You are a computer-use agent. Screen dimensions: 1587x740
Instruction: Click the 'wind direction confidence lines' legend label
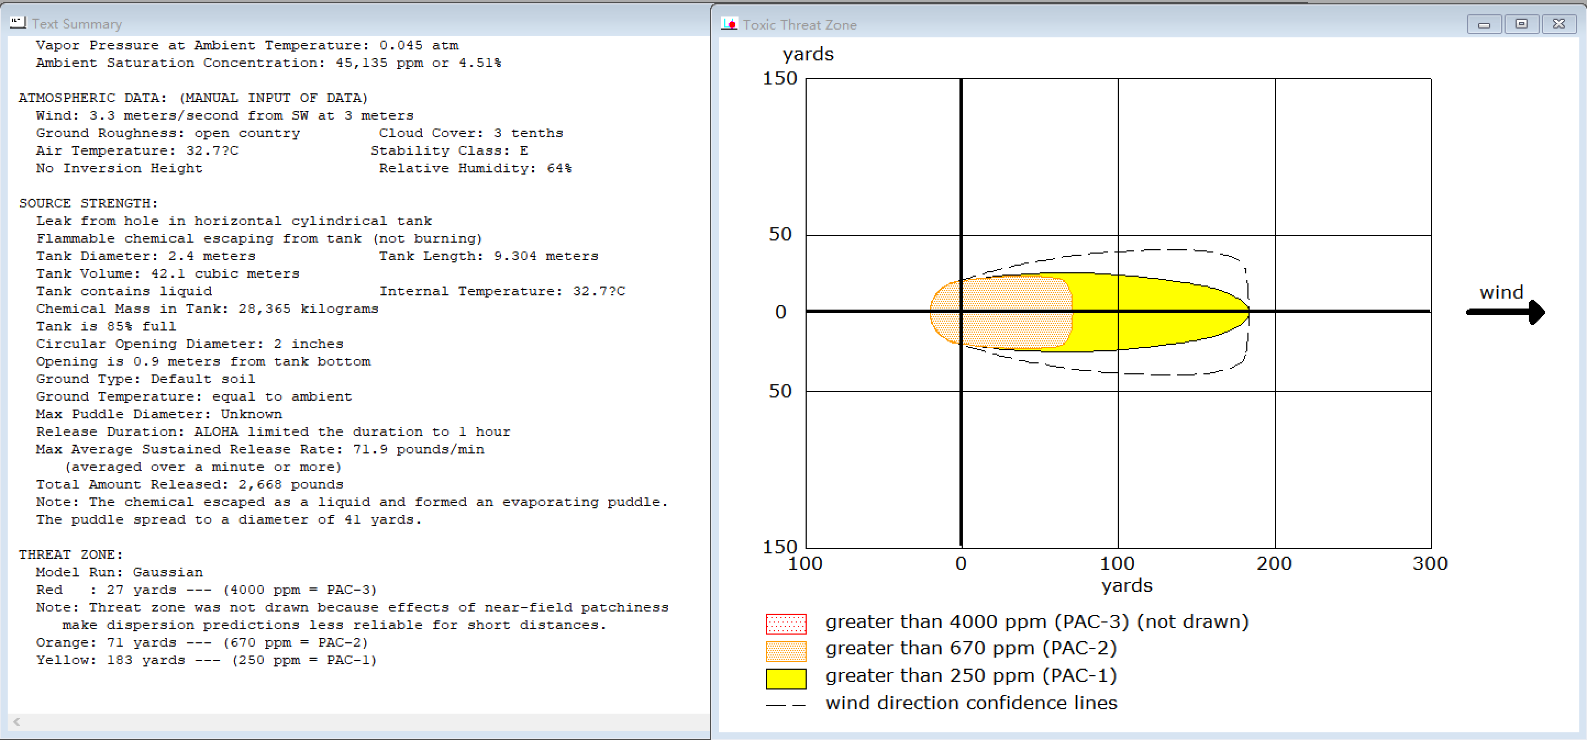tap(971, 703)
